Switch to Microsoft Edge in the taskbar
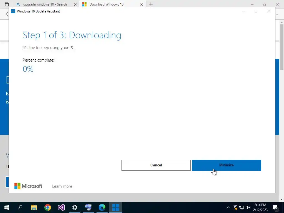This screenshot has height=213, width=284. [x=102, y=207]
